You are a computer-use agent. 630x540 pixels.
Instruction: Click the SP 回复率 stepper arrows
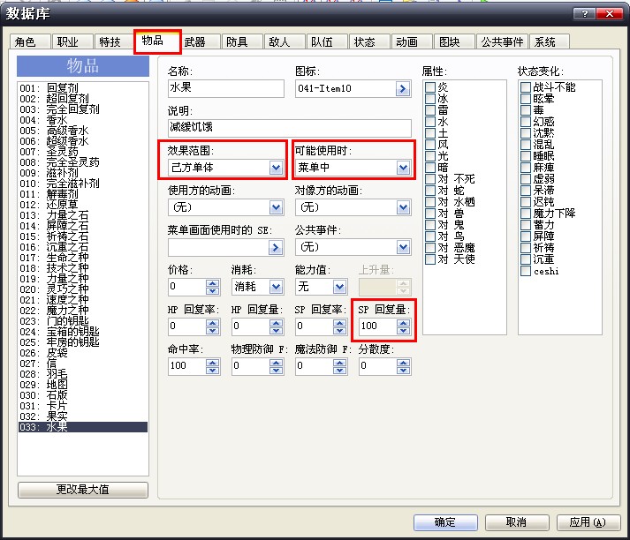[x=339, y=326]
